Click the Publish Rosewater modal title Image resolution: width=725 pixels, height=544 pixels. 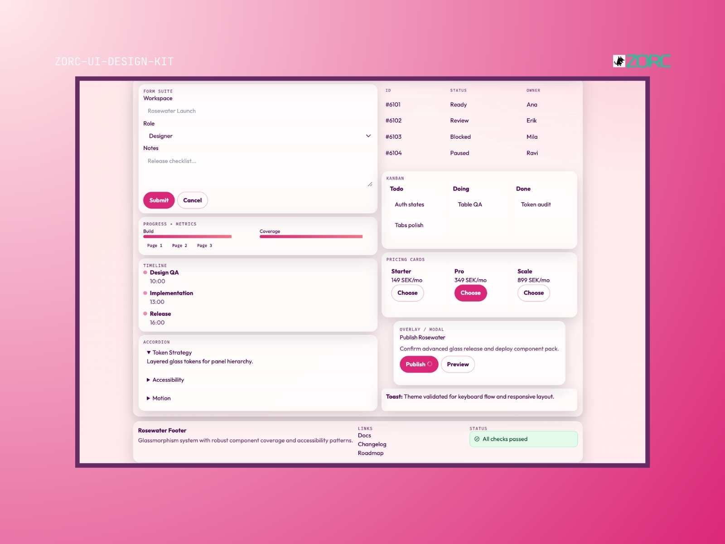pos(422,338)
